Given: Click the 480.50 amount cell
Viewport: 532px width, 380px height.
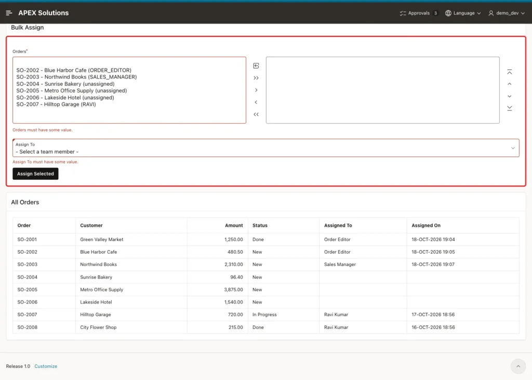Looking at the screenshot, I should tap(235, 252).
